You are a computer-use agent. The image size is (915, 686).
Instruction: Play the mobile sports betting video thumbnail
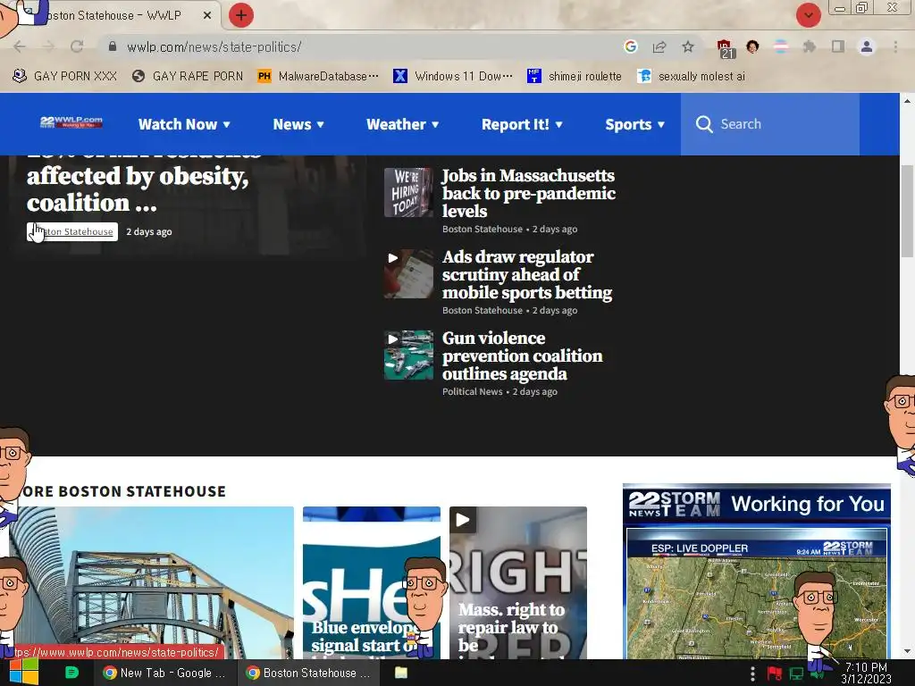tap(408, 273)
